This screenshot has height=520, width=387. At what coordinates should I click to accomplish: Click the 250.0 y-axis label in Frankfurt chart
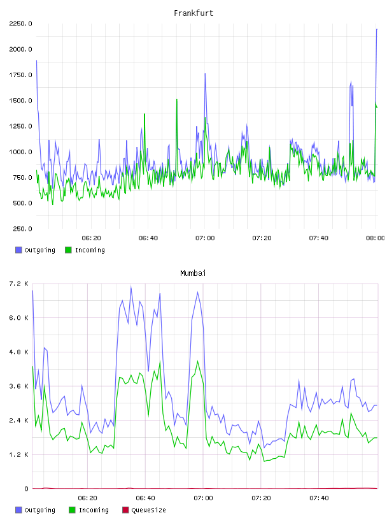coord(22,229)
